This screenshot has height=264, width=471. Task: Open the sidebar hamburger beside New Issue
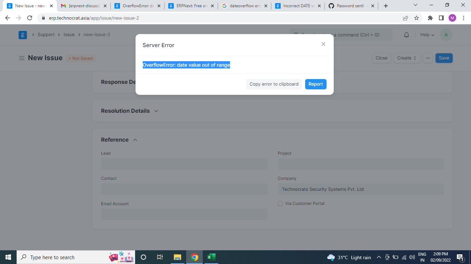(x=21, y=58)
